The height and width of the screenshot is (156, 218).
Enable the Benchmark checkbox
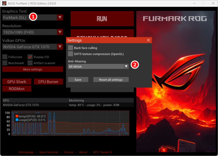click(x=5, y=63)
